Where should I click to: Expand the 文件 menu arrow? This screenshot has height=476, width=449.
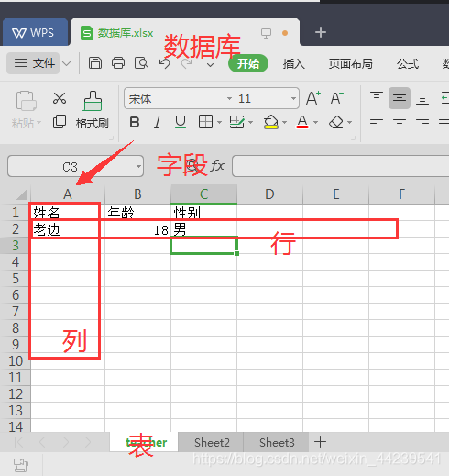pos(66,63)
